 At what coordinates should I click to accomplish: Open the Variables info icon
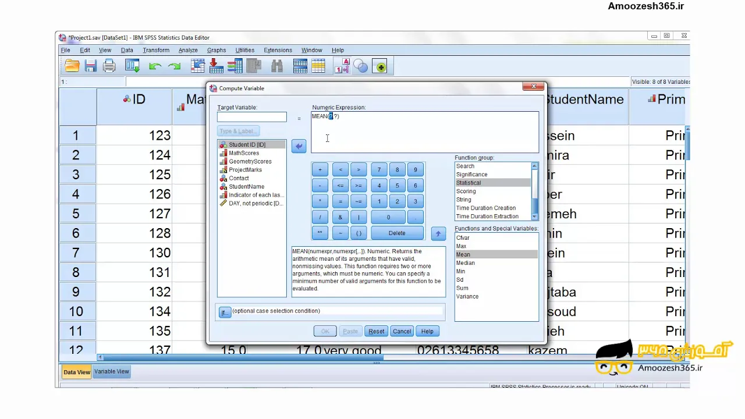pyautogui.click(x=235, y=66)
